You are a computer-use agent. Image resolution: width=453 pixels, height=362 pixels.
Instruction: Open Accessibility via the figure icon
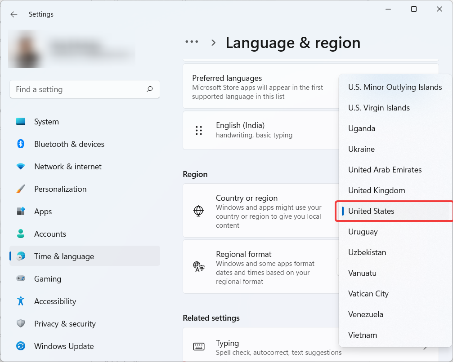21,301
